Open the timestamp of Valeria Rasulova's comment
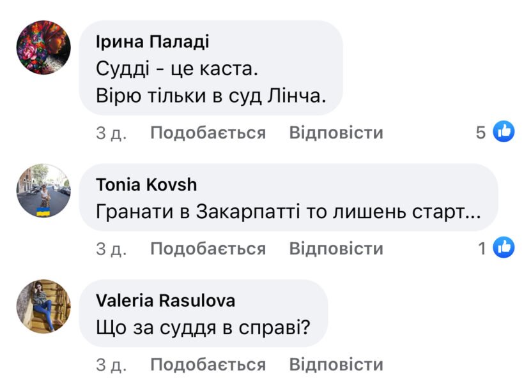 pos(111,364)
